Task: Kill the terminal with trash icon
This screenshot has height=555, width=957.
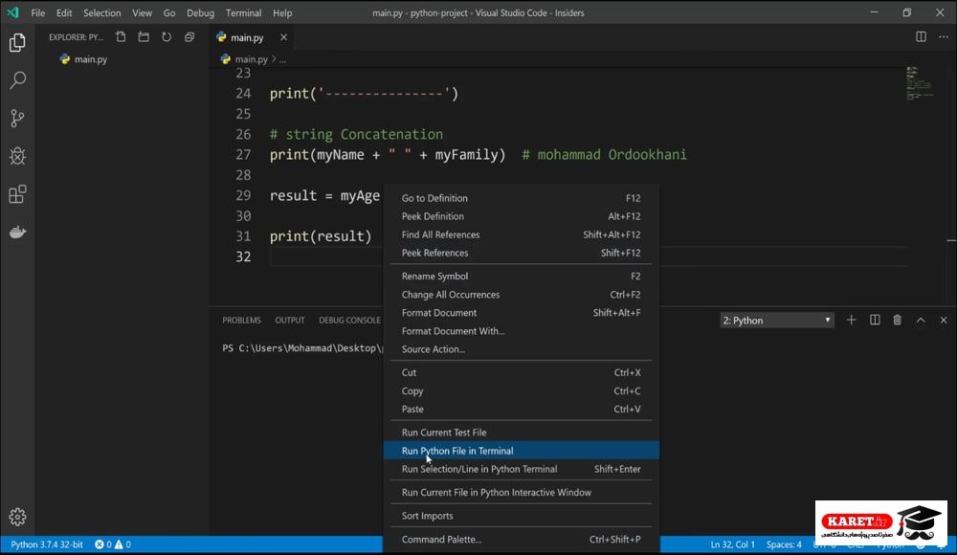Action: coord(898,320)
